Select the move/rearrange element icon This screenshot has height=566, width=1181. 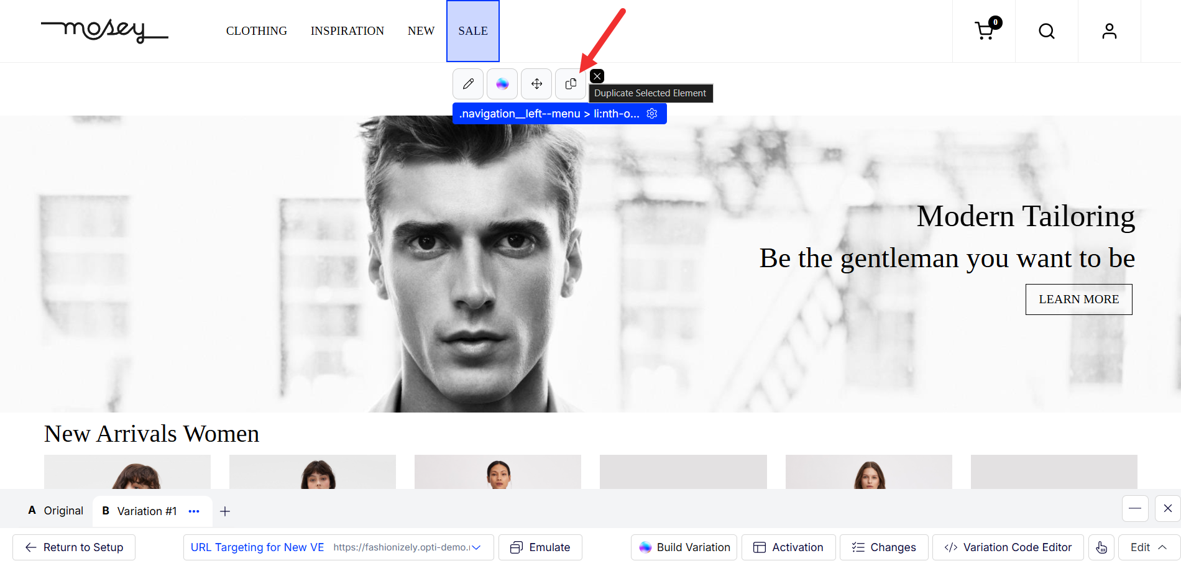(x=536, y=84)
